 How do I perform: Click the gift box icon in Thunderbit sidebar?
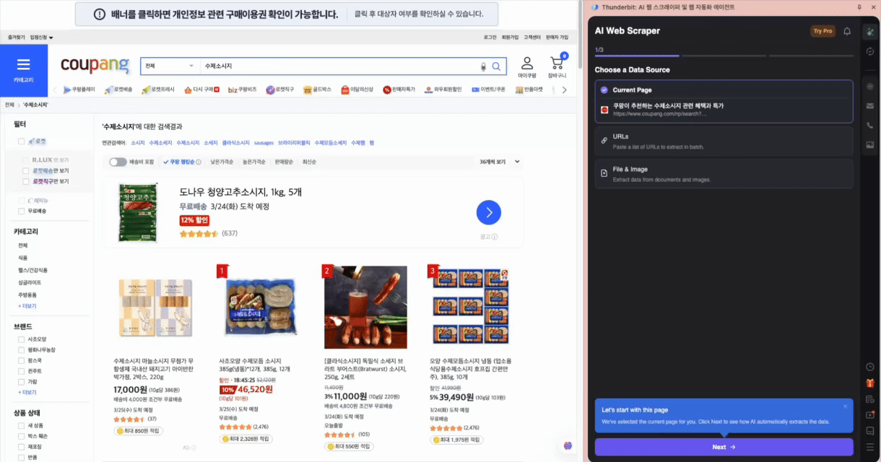coord(870,383)
